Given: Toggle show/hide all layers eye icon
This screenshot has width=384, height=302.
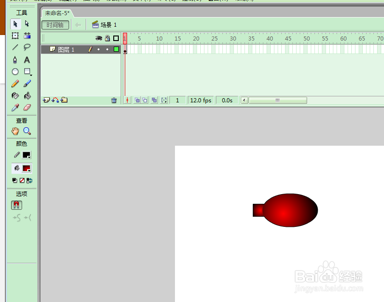Looking at the screenshot, I should pos(99,38).
